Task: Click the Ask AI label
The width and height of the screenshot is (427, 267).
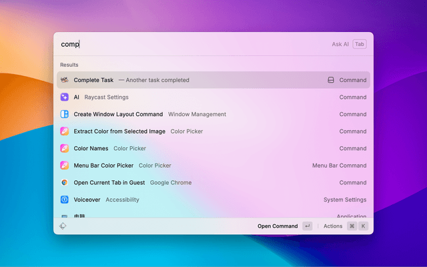Action: tap(340, 44)
